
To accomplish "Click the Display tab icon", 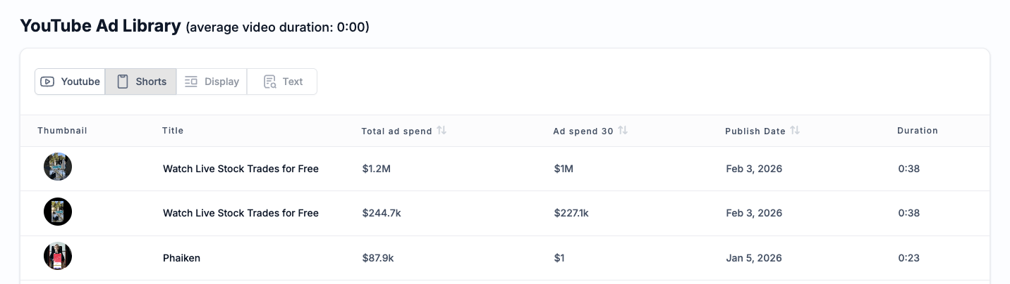I will (191, 82).
